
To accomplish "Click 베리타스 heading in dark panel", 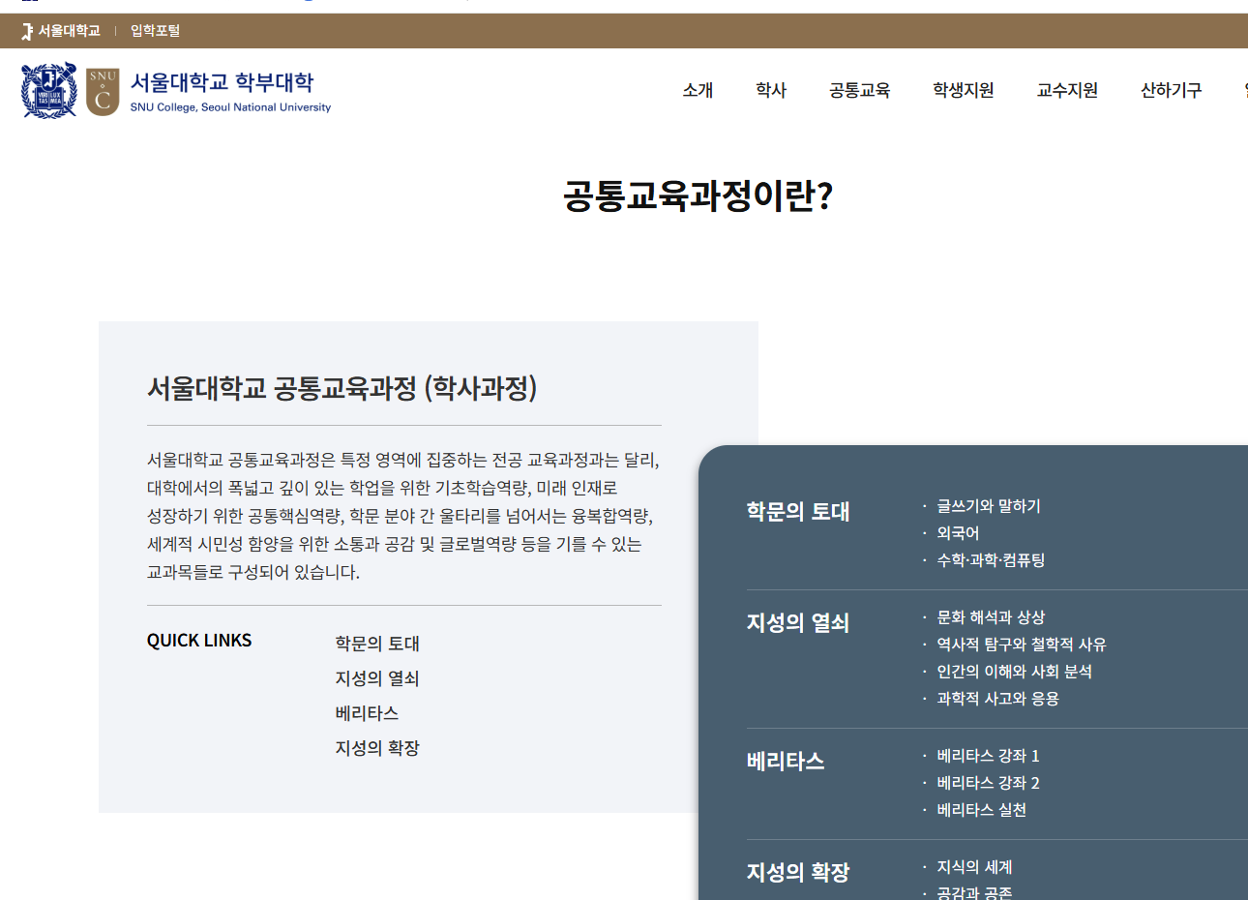I will (x=786, y=761).
